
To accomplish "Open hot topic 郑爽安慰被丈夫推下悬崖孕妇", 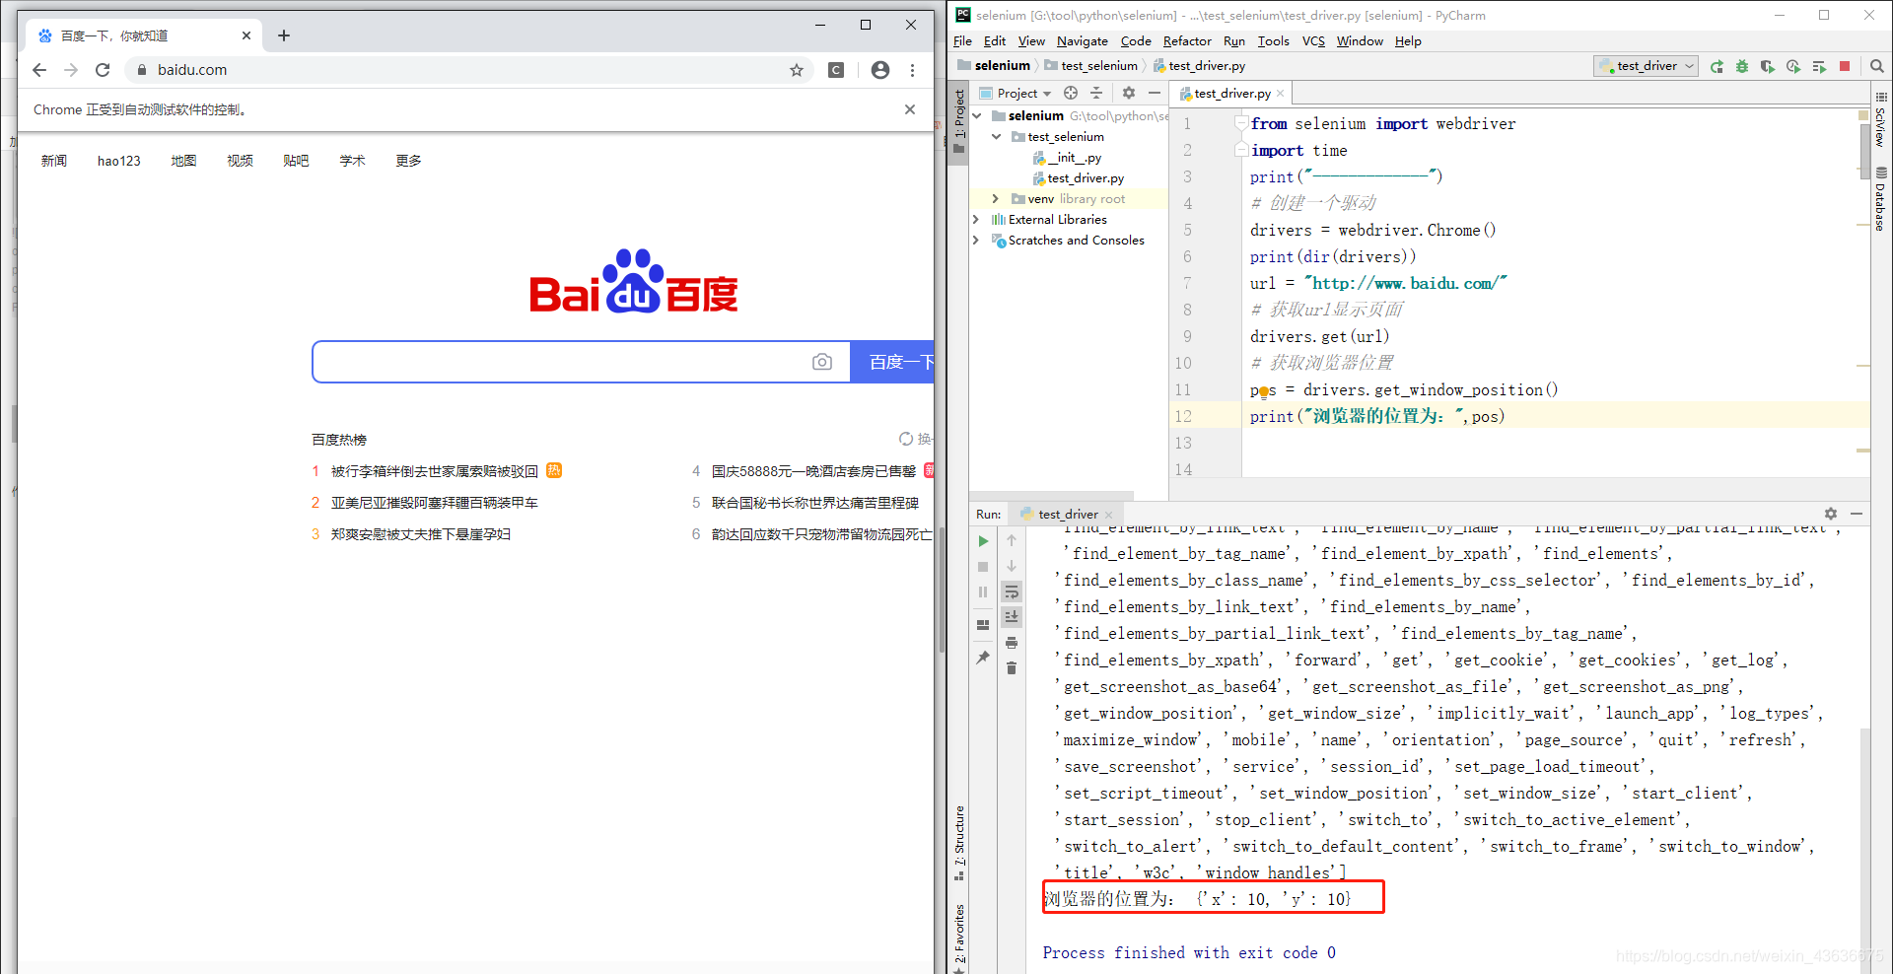I will click(x=421, y=534).
